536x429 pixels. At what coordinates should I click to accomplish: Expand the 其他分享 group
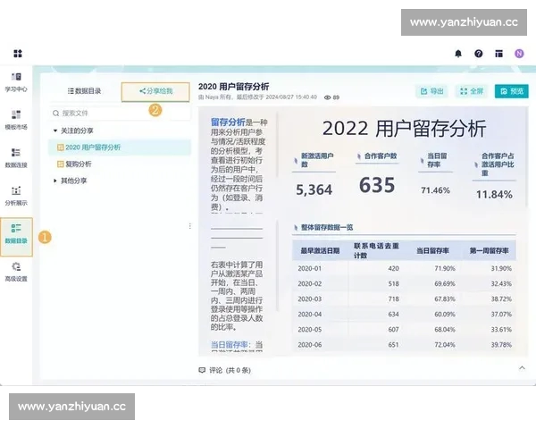point(55,181)
